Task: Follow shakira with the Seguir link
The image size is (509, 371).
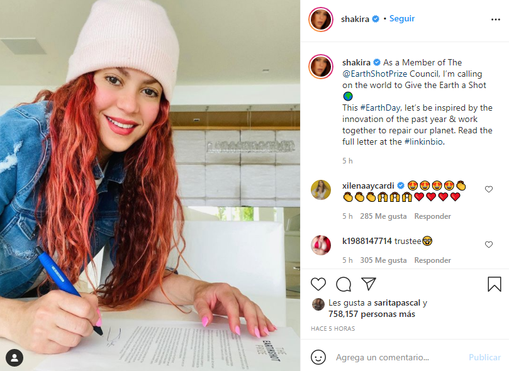Action: pos(402,18)
